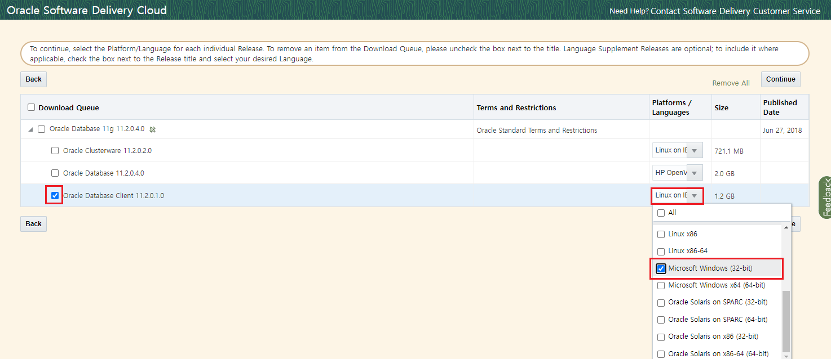Click the top Back button
Viewport: 831px width, 359px height.
click(x=33, y=79)
